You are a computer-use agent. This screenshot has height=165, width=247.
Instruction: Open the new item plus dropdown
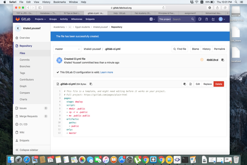(x=152, y=19)
